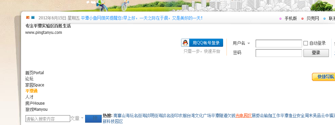
Task: Open 家园Space menu item
Action: (35, 85)
